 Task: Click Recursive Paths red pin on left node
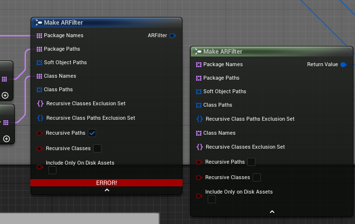40,133
